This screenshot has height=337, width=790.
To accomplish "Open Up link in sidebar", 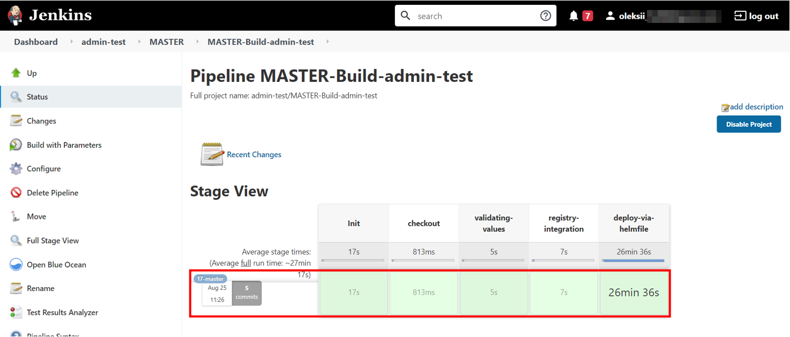I will (x=32, y=73).
